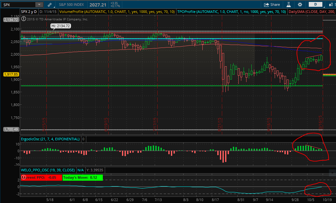Viewport: 336px width, 203px height.
Task: Click the +3.35 net change value
Action: click(x=114, y=3)
